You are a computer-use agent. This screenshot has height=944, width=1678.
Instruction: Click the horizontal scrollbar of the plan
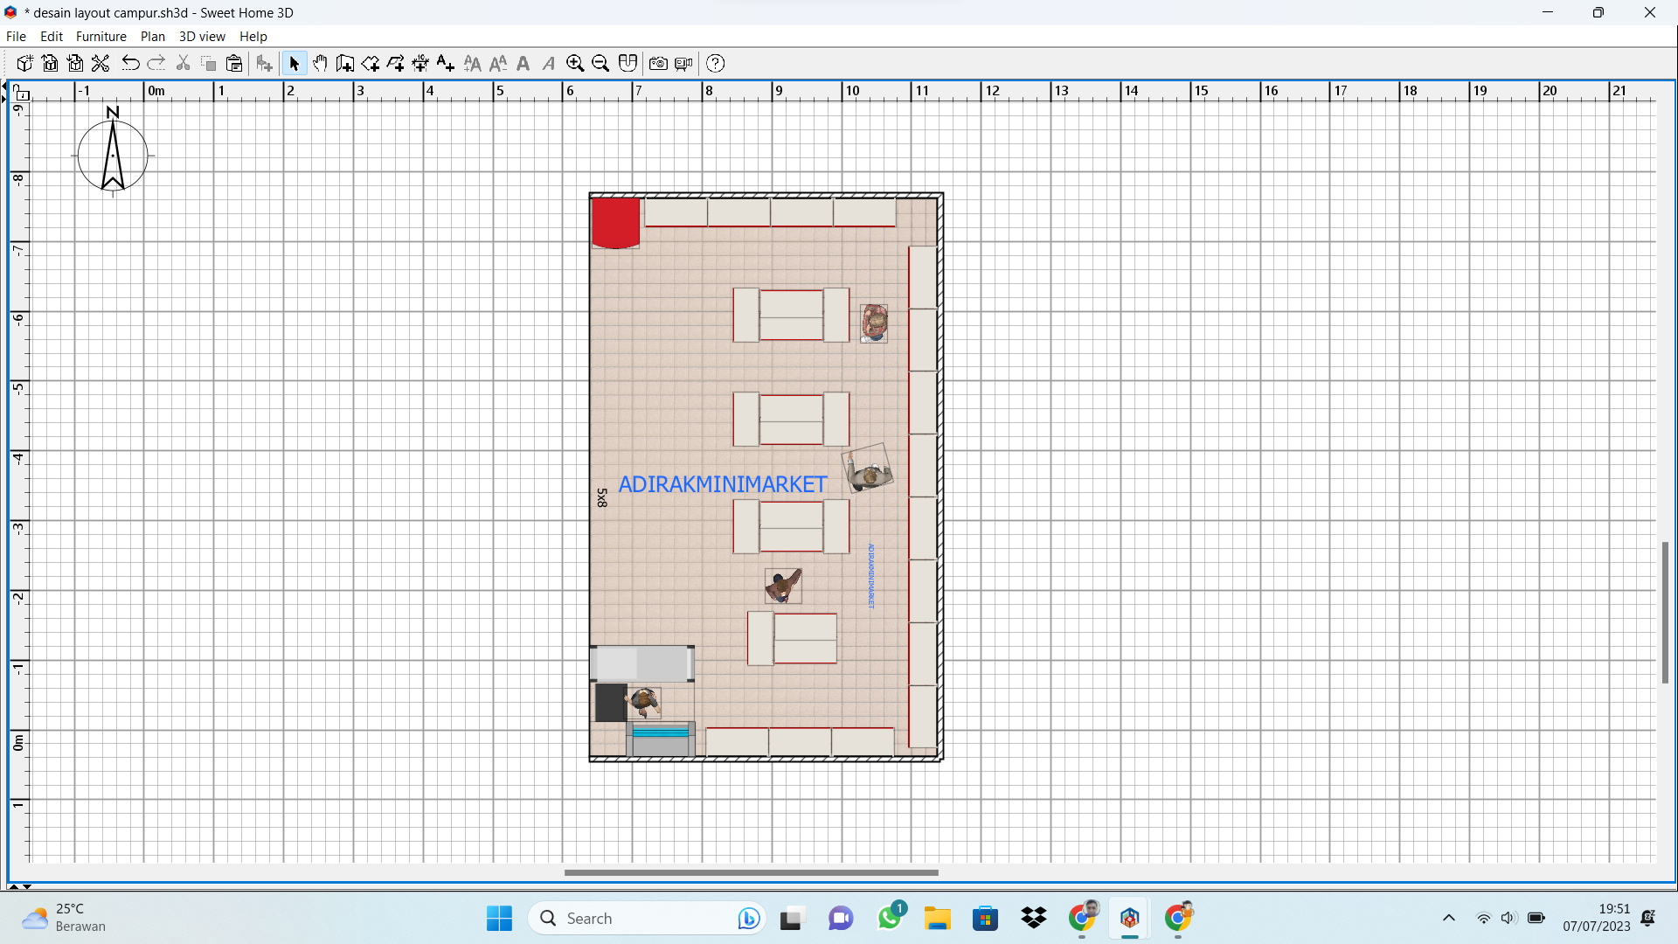pos(751,872)
